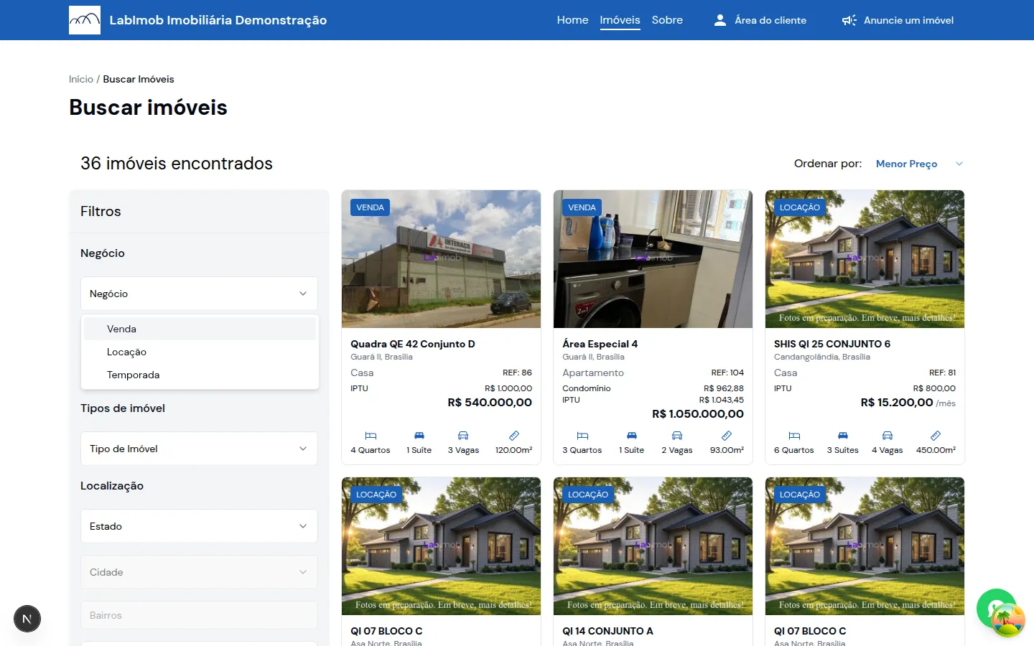The width and height of the screenshot is (1034, 646).
Task: Click the user profile icon in header
Action: pos(720,20)
